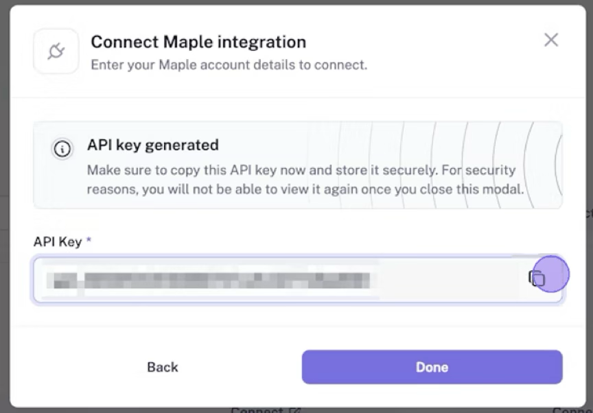Click the required asterisk next to API Key
This screenshot has width=593, height=413.
89,241
